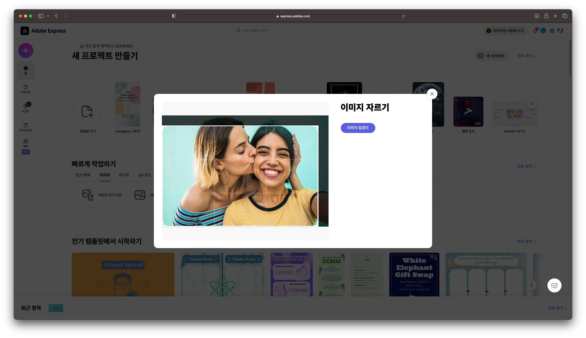The height and width of the screenshot is (338, 586).
Task: Open the 라이브러리 sidebar item
Action: [x=26, y=127]
